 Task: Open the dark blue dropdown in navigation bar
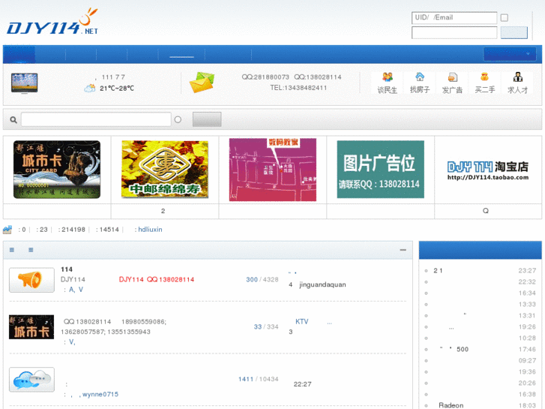pyautogui.click(x=510, y=54)
